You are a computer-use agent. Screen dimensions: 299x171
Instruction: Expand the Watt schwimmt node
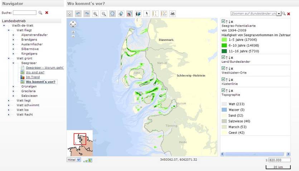click(x=9, y=105)
